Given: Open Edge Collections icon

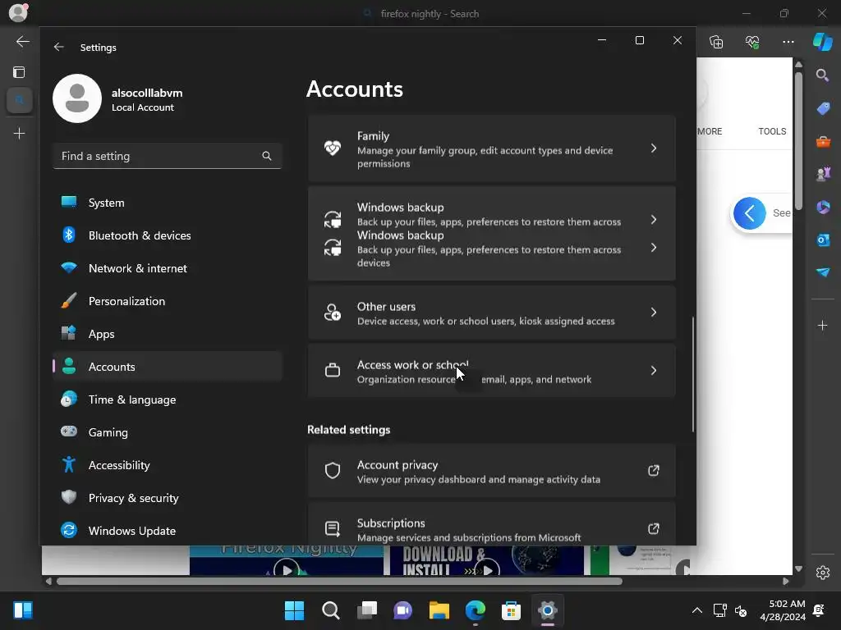Looking at the screenshot, I should pyautogui.click(x=716, y=42).
